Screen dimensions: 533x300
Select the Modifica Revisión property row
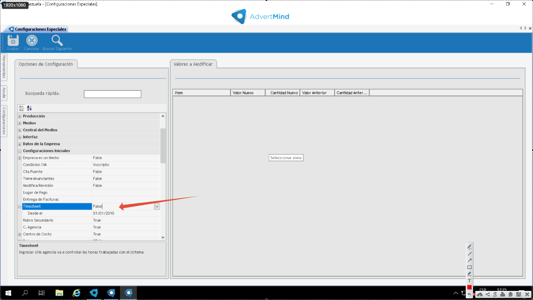point(91,186)
